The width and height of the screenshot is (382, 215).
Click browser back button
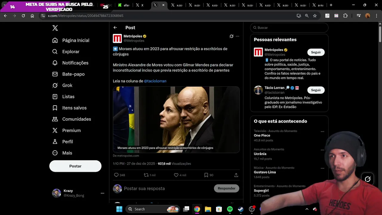[5, 16]
